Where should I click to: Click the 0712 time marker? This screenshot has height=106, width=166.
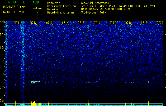click(34, 23)
